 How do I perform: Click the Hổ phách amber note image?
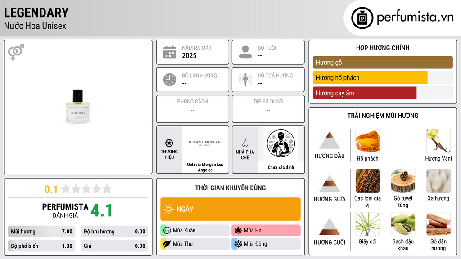[x=367, y=141]
